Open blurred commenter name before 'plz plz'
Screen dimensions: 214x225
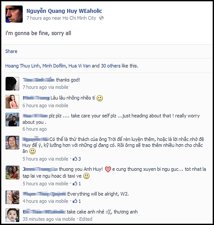(x=35, y=116)
